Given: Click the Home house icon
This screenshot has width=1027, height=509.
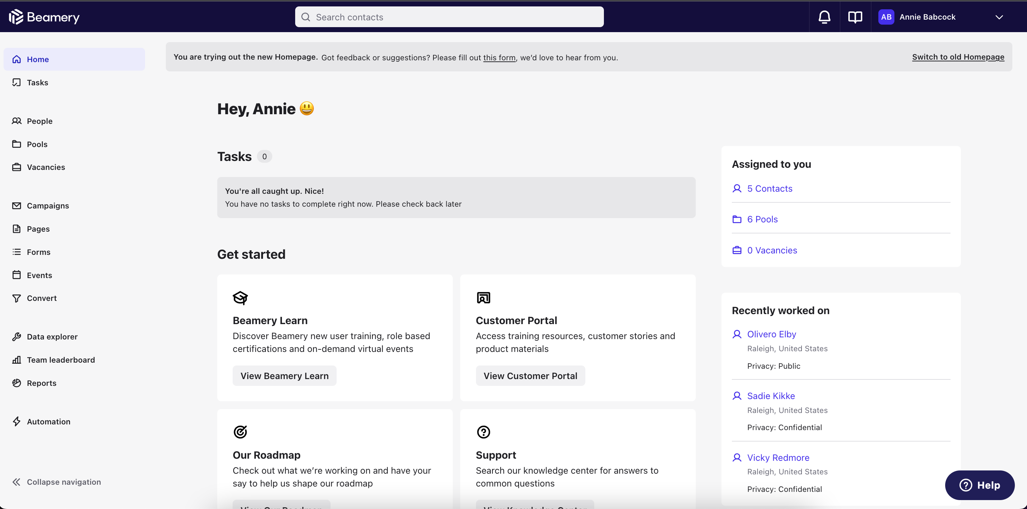Looking at the screenshot, I should [x=16, y=59].
